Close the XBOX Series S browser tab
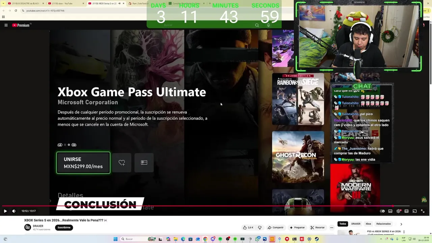The image size is (432, 243). (x=124, y=3)
